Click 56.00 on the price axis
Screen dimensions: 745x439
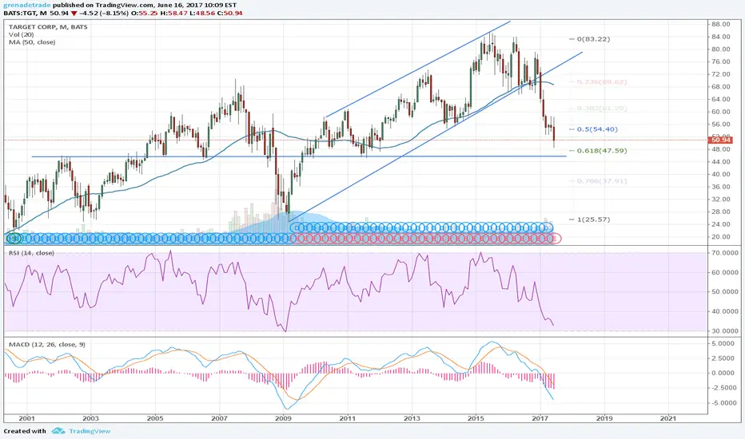click(x=721, y=125)
